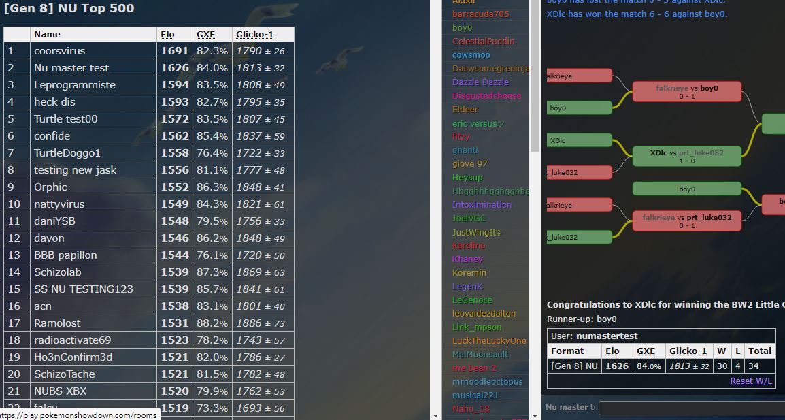Screen dimensions: 785x420
Task: Select MalMoonsault in the user list
Action: coord(480,355)
